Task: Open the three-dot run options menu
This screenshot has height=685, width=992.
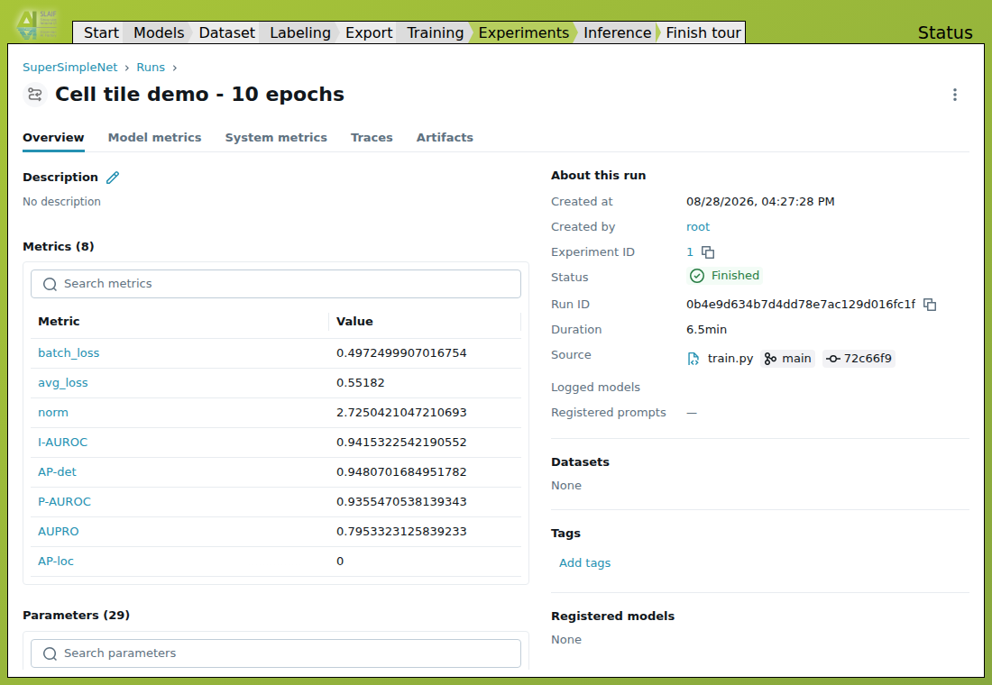Action: pyautogui.click(x=955, y=95)
